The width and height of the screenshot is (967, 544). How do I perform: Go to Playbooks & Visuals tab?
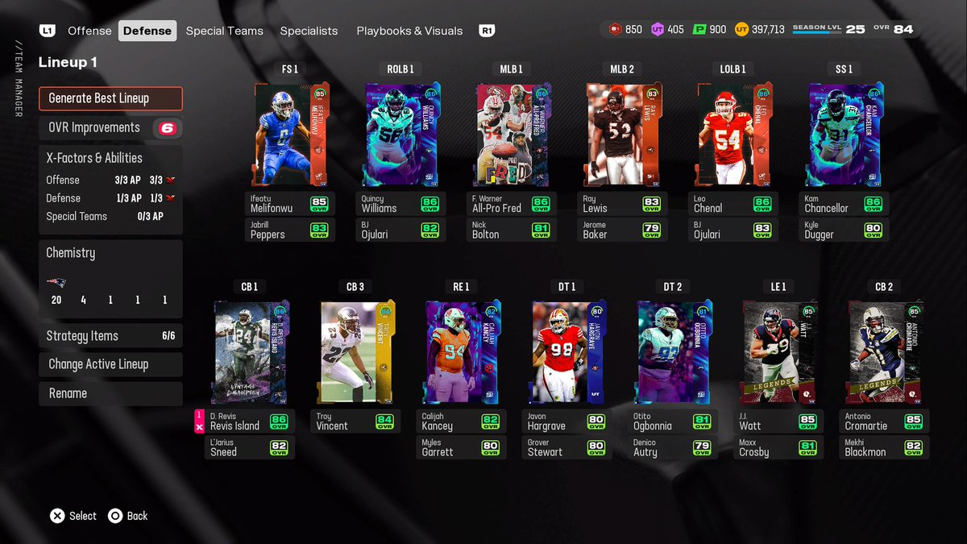tap(409, 31)
